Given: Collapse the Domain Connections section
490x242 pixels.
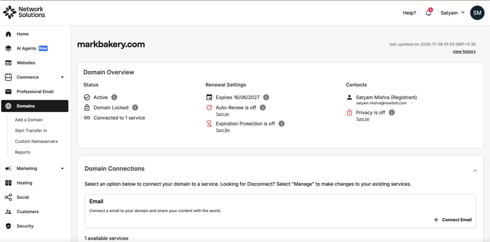Looking at the screenshot, I should point(475,171).
